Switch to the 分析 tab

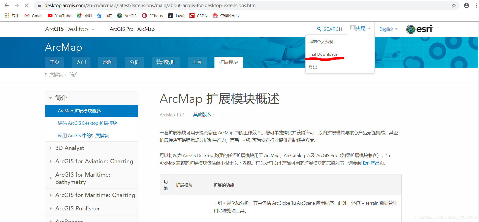tap(134, 62)
